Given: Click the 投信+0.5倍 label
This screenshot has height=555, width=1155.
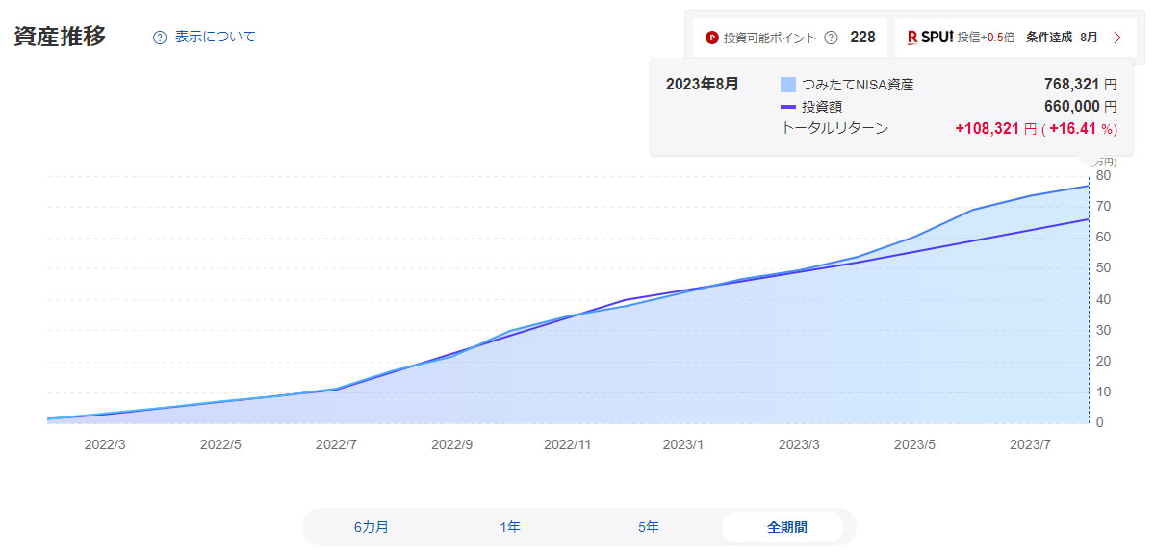Looking at the screenshot, I should (986, 38).
